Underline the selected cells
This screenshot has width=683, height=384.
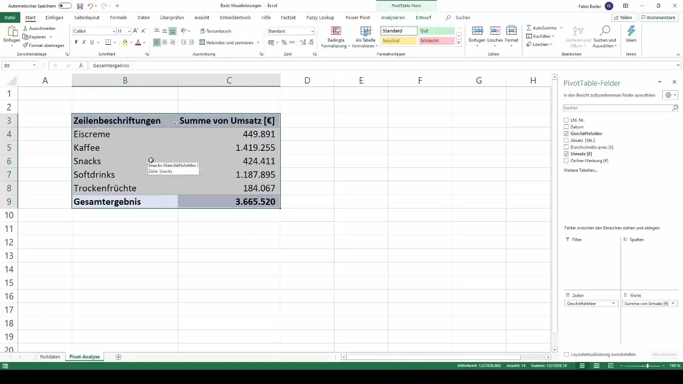point(92,42)
